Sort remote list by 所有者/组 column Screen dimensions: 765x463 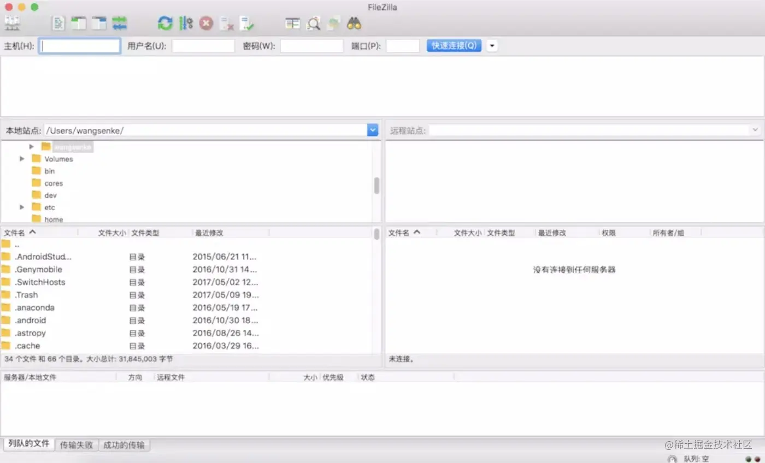[675, 233]
